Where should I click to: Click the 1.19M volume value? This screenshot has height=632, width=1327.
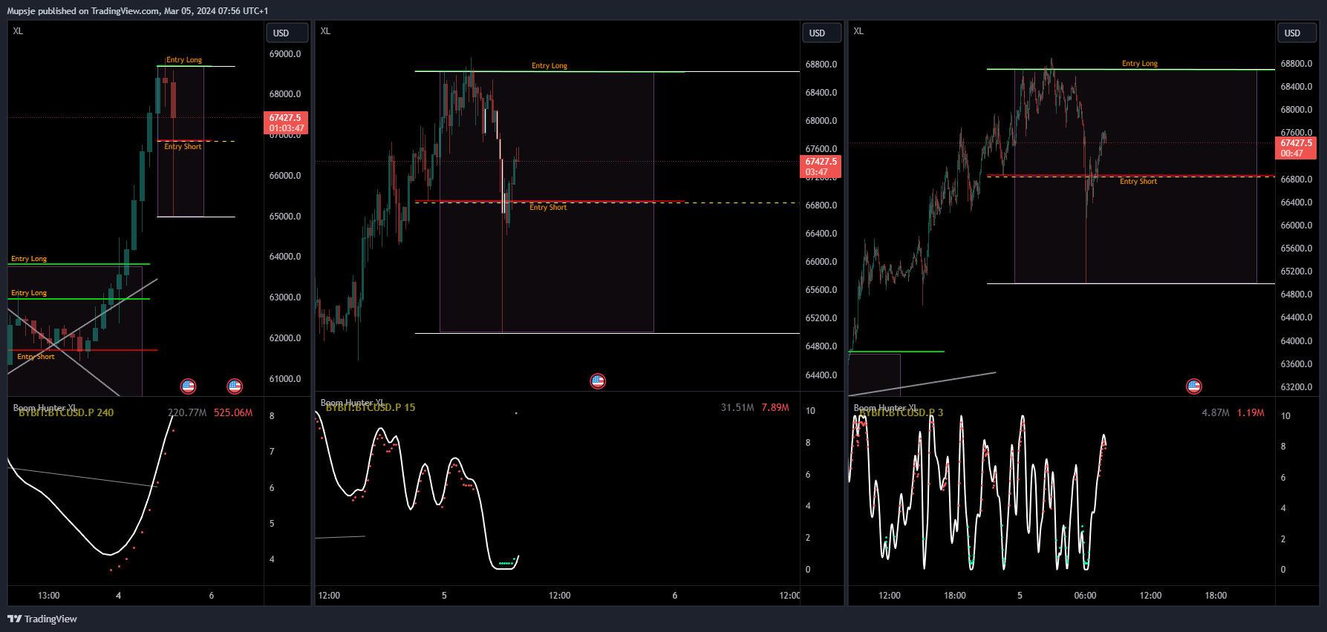(1251, 413)
